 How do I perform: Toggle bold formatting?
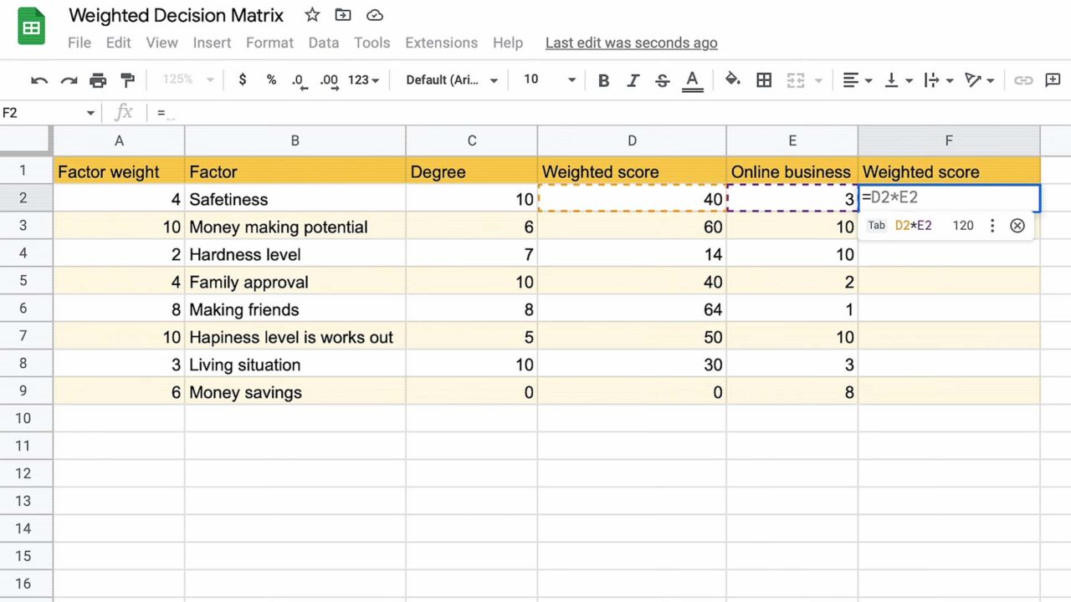click(603, 79)
